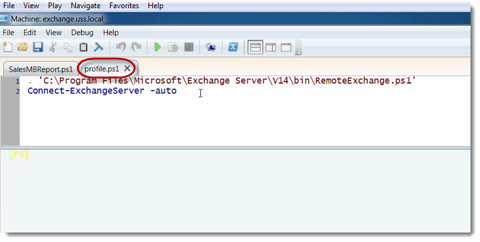Click the Undo arrow icon
The image size is (480, 242).
click(121, 47)
